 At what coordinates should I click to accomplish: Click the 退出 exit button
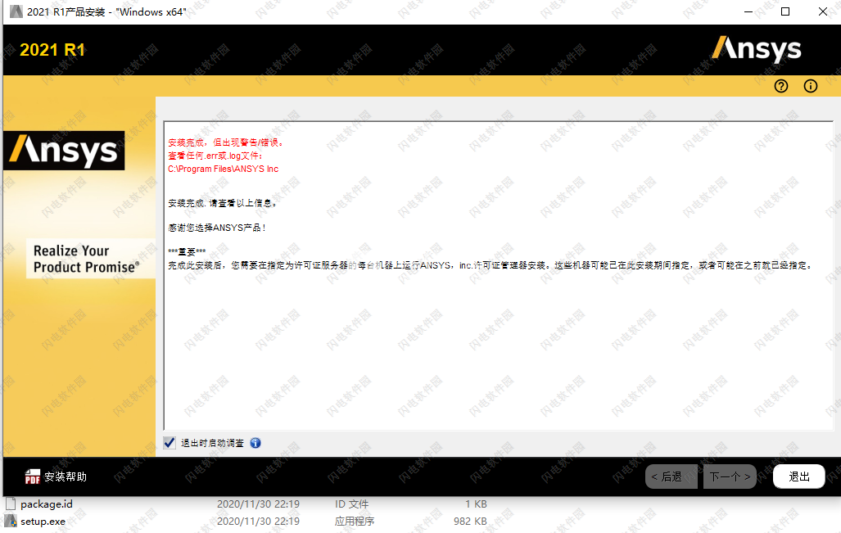[x=798, y=477]
